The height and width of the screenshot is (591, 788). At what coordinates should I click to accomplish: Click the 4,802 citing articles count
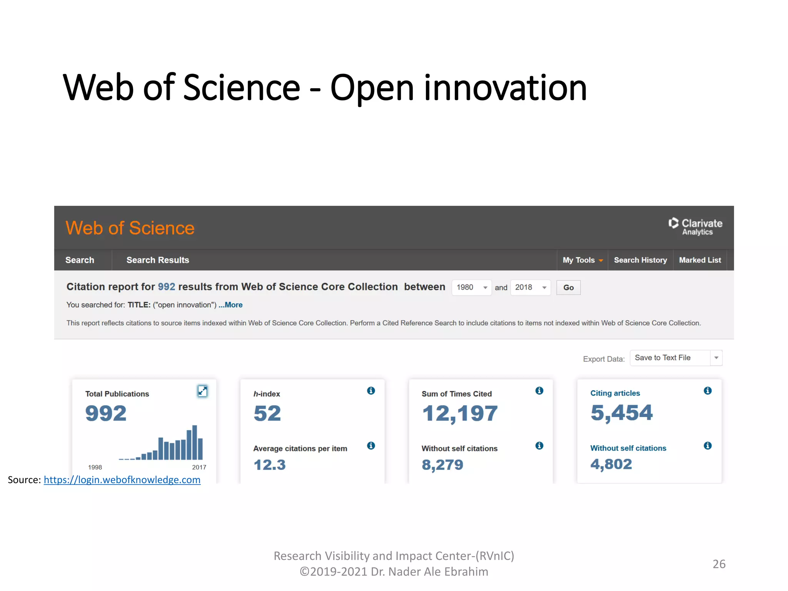tap(611, 464)
